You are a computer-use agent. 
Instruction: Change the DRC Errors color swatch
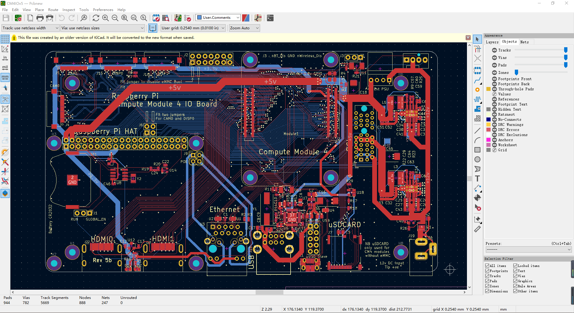[x=488, y=130]
